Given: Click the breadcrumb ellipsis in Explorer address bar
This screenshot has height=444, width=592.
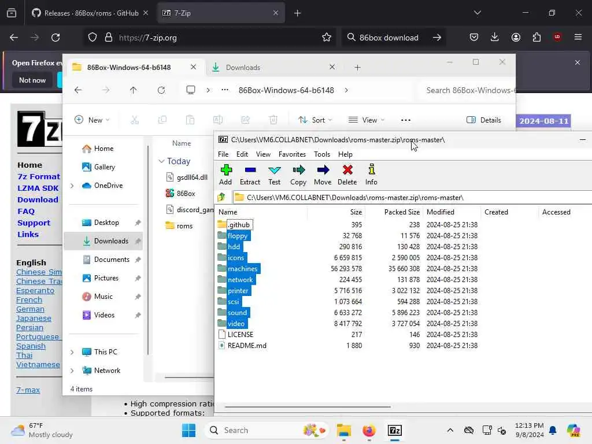Looking at the screenshot, I should tap(225, 90).
